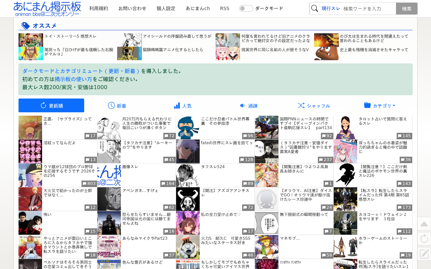The width and height of the screenshot is (431, 269).
Task: Open thread 大火災で助かったのが士郎ではなく…
Action: [x=67, y=193]
